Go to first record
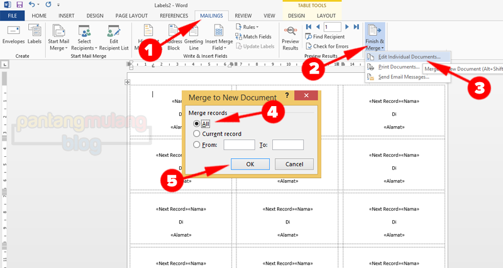 [x=309, y=27]
